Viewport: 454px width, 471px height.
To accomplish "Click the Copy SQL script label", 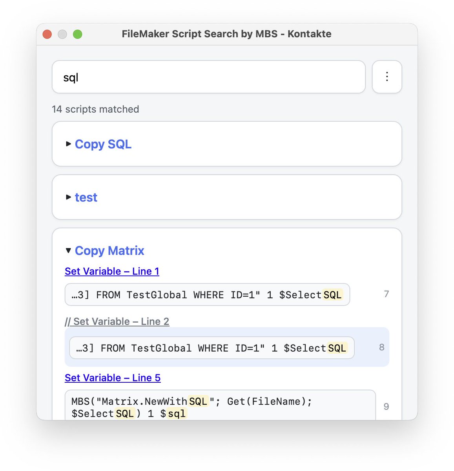I will (103, 144).
